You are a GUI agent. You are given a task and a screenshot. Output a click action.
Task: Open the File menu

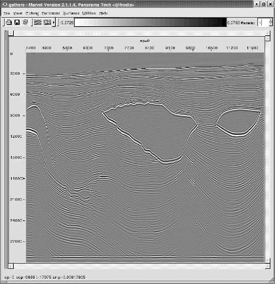pos(7,13)
